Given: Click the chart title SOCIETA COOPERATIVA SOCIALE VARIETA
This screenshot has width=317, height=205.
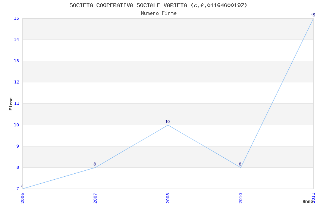Looking at the screenshot, I should point(158,5).
